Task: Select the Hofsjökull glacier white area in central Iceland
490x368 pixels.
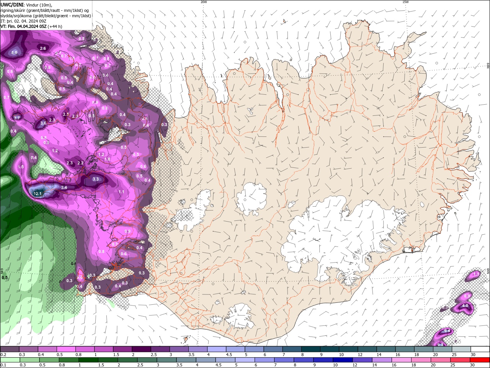Action: point(252,199)
